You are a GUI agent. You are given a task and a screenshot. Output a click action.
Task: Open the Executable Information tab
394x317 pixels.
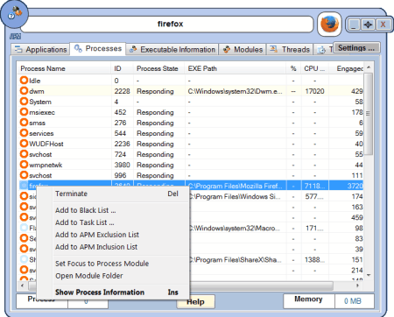pos(172,49)
